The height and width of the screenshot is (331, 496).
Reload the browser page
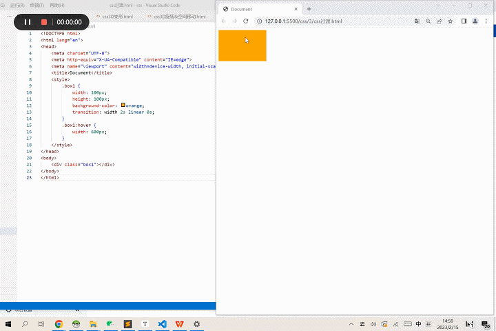click(245, 21)
